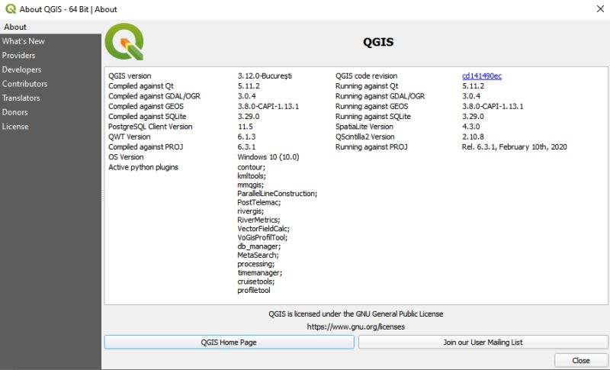Click version value 3.12.0-București
Viewport: 610px width, 370px height.
265,76
